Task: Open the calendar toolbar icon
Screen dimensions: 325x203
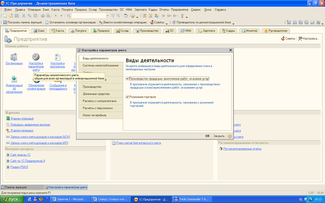Action: pyautogui.click(x=151, y=16)
